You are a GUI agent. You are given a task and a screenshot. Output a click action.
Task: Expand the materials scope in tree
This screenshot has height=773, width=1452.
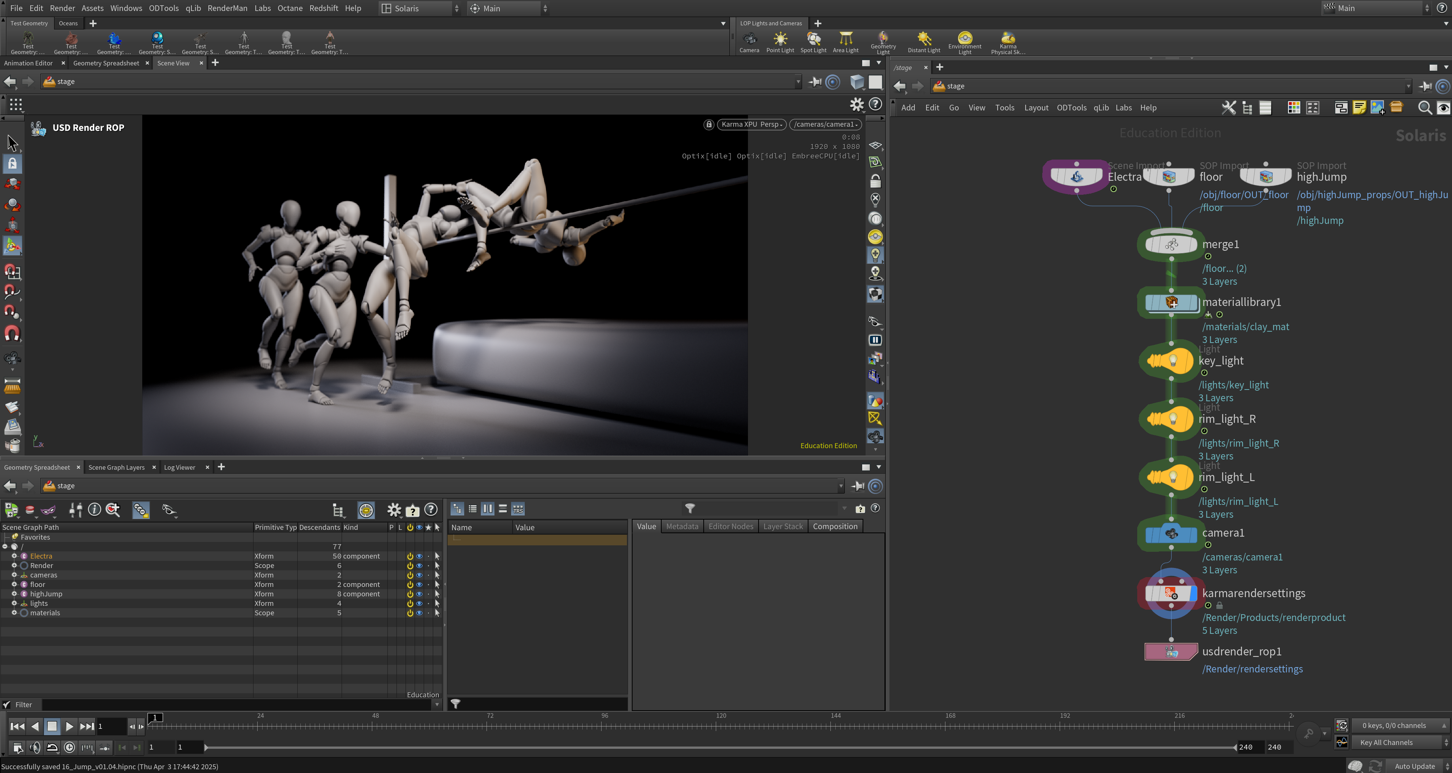point(14,613)
